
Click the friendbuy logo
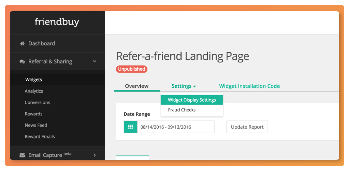[x=57, y=22]
